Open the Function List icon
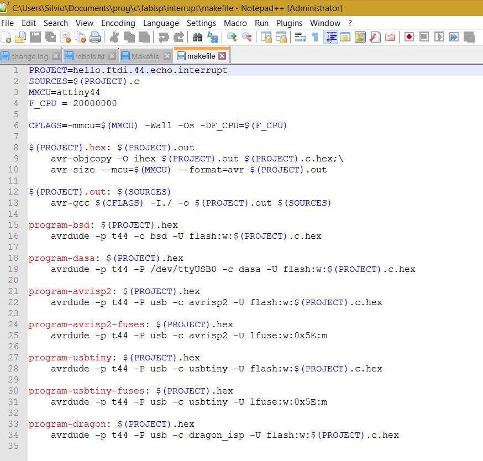 pyautogui.click(x=375, y=37)
